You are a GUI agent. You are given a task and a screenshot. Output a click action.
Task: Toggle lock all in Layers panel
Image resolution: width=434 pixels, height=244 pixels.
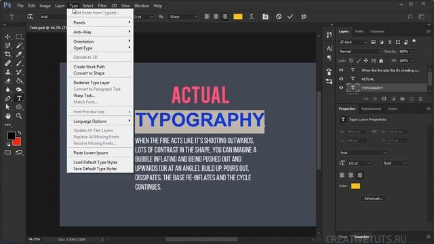point(381,60)
